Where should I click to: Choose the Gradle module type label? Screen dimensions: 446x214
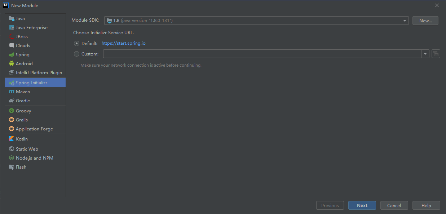(23, 101)
